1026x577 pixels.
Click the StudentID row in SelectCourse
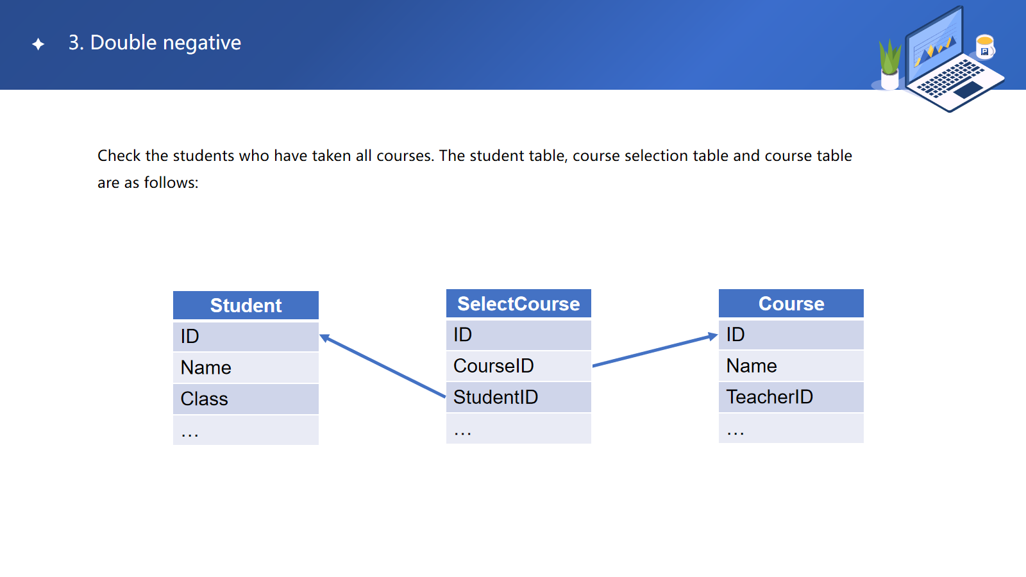518,397
